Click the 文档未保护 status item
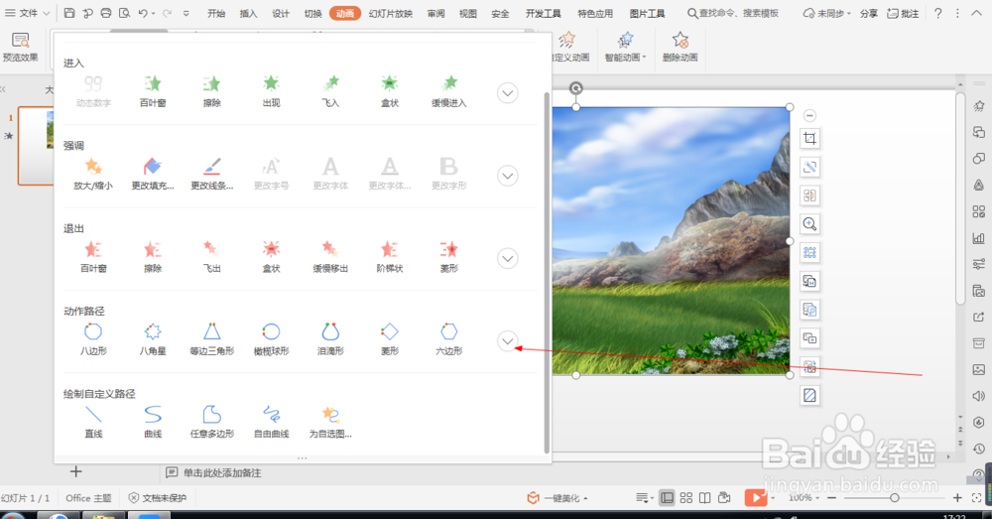Screen dimensions: 992x519 tap(158, 498)
